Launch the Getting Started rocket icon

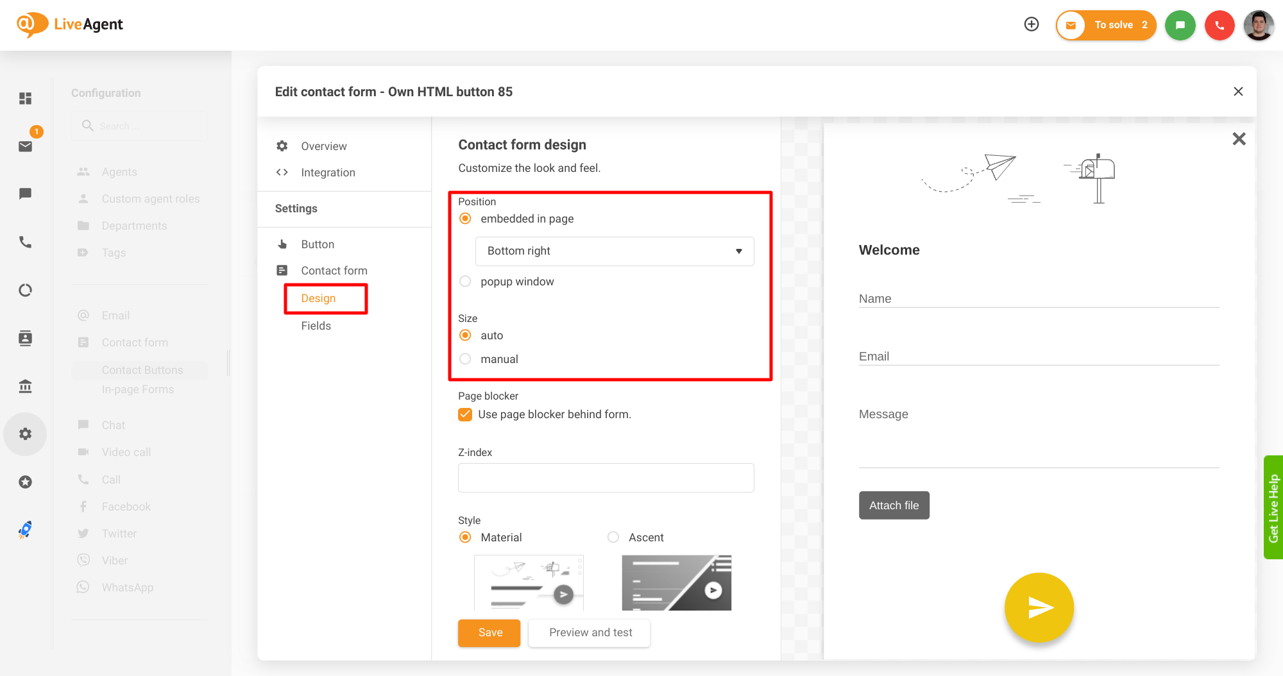[25, 529]
